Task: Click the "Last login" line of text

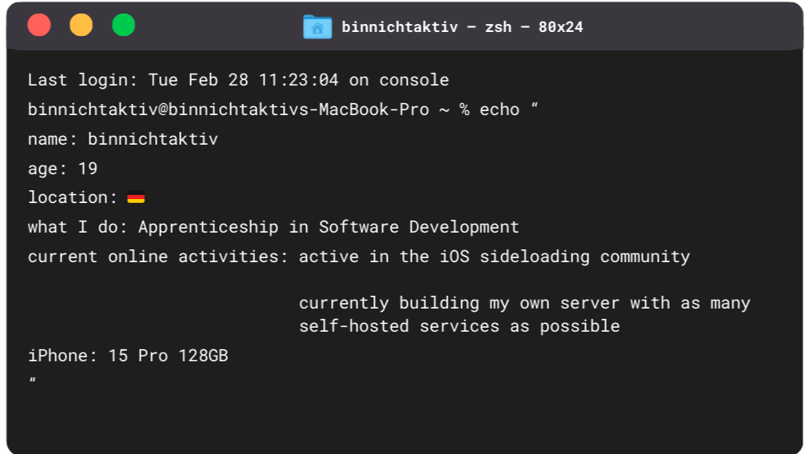Action: (237, 80)
